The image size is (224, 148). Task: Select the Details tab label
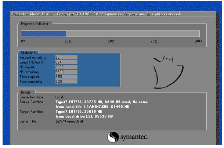pyautogui.click(x=26, y=93)
